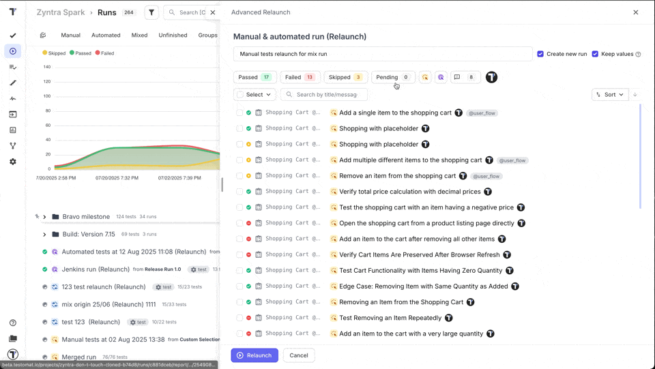The width and height of the screenshot is (655, 369).
Task: Click the comments filter with count 8
Action: pos(465,78)
